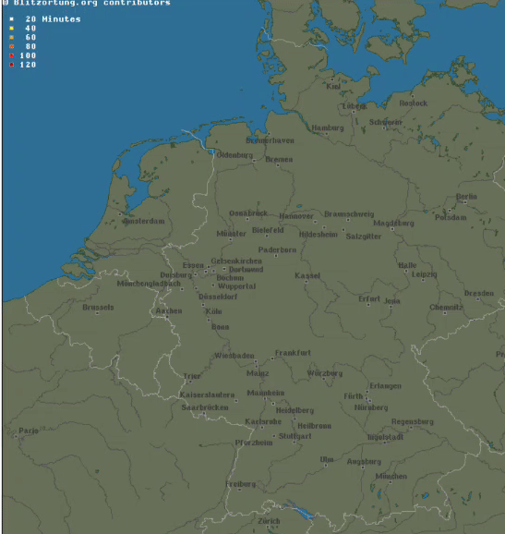Select the Kaiserslautern label

coord(207,394)
